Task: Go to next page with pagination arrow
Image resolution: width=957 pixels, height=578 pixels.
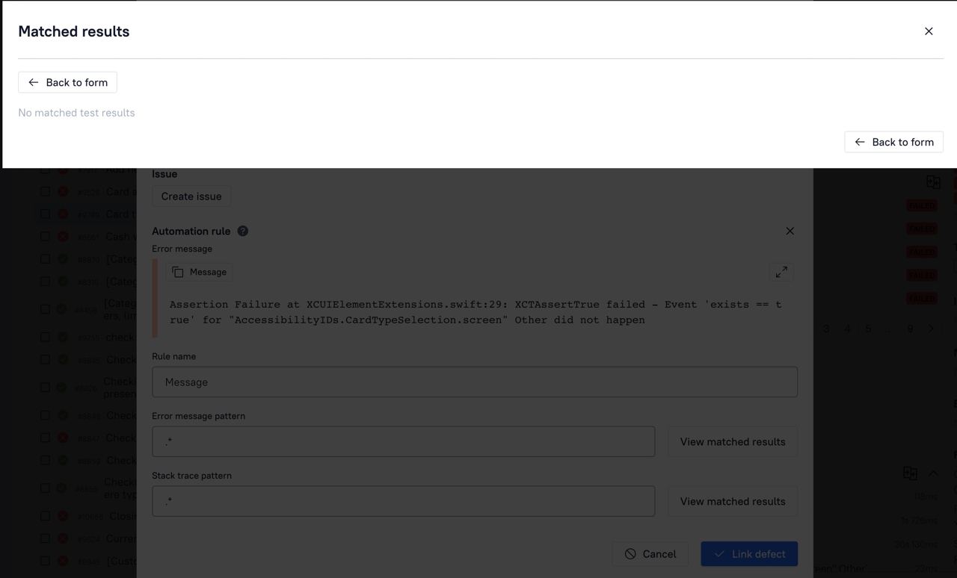Action: pyautogui.click(x=931, y=329)
